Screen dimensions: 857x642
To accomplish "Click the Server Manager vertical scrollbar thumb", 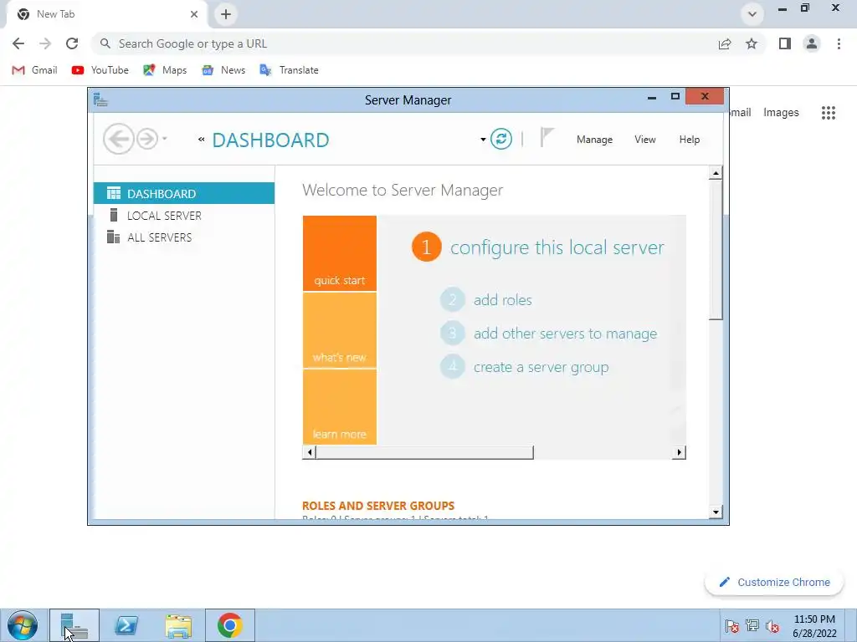I will point(716,249).
